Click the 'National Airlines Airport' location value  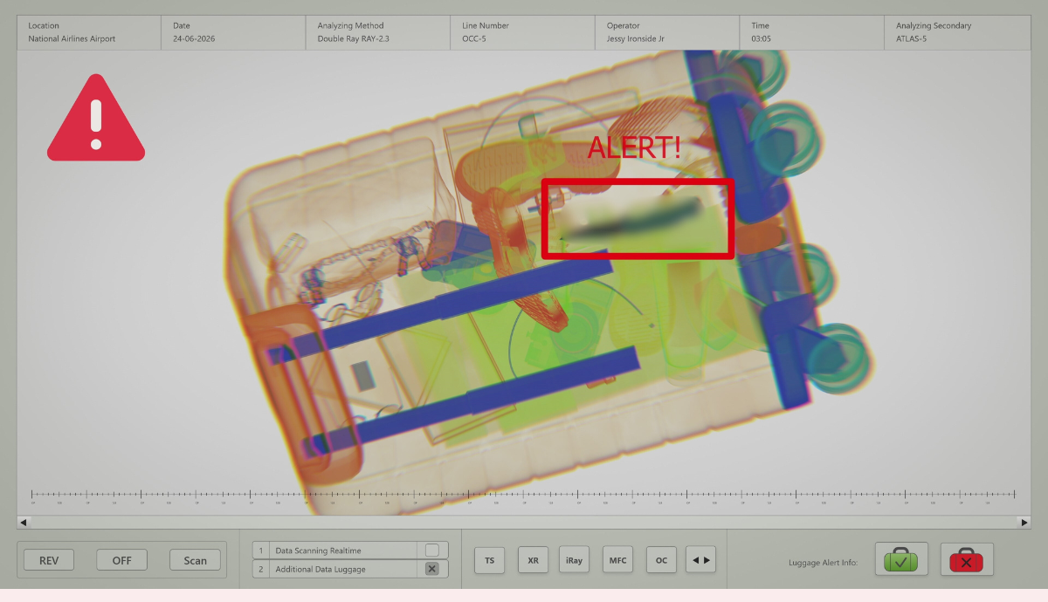tap(72, 39)
